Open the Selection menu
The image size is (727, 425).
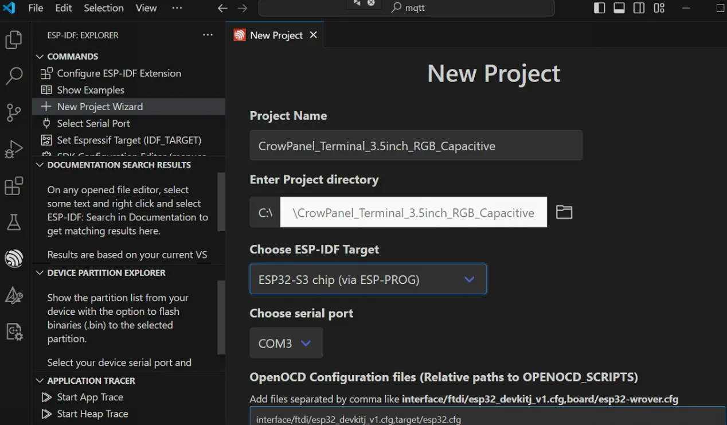point(104,8)
